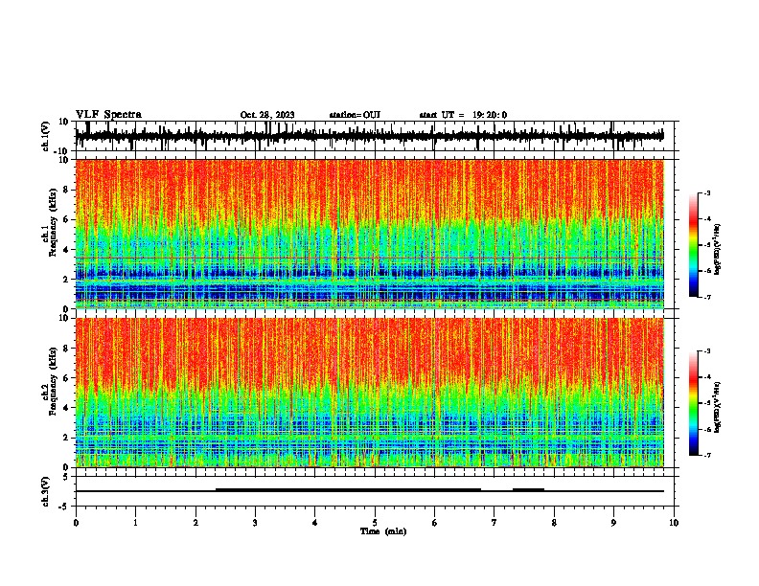
Task: Click the "Time (min)" axis label
Action: (383, 531)
